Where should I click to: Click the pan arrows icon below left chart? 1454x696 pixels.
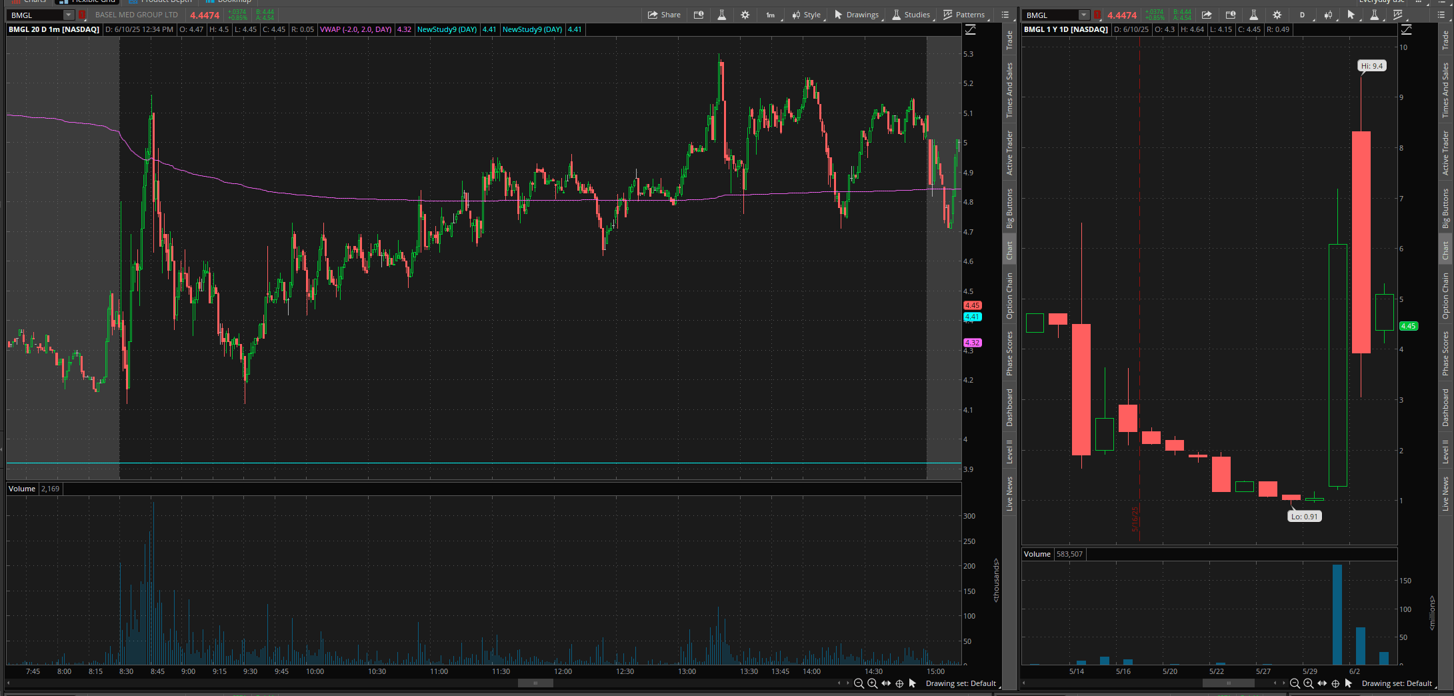tap(886, 683)
